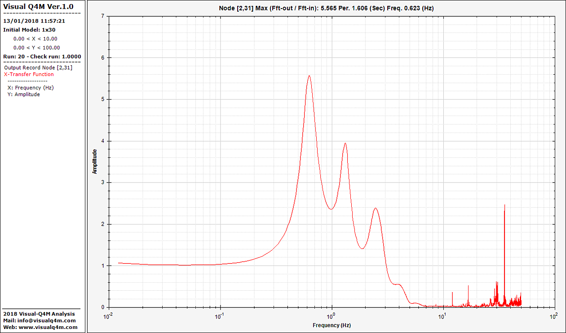This screenshot has height=333, width=566.
Task: Click the y-axis tick label 4
Action: (x=103, y=141)
